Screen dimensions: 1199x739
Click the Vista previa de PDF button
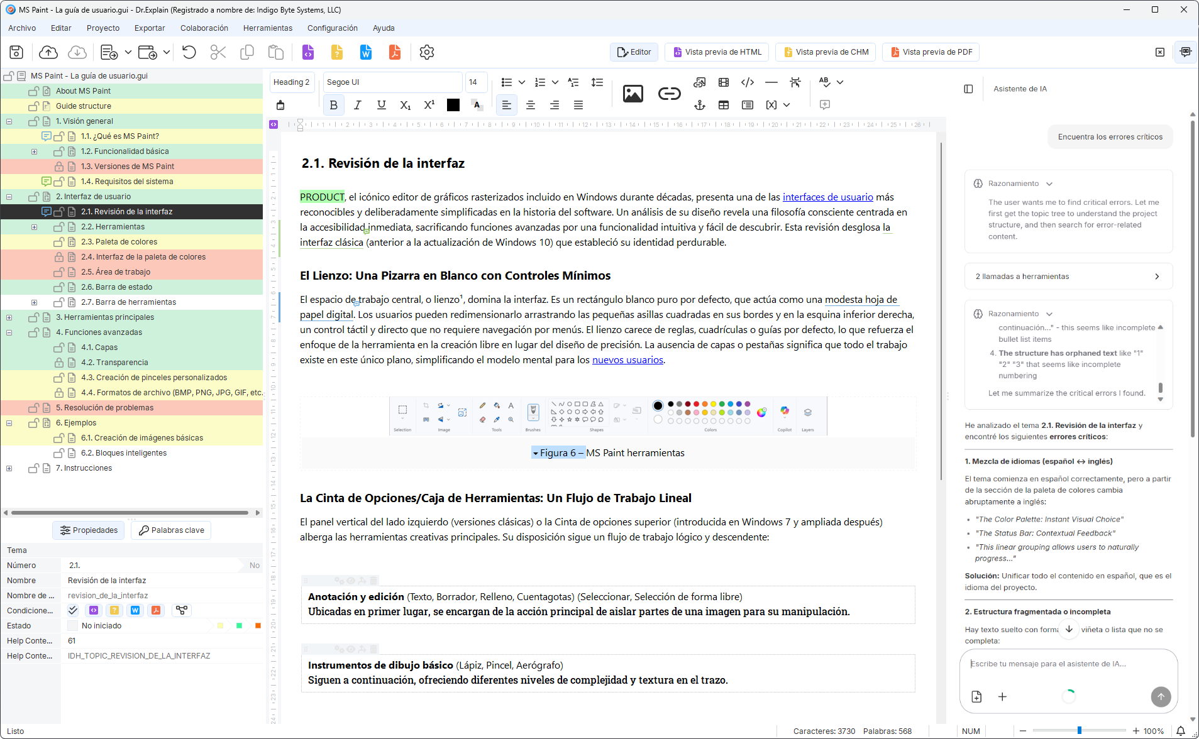click(931, 52)
